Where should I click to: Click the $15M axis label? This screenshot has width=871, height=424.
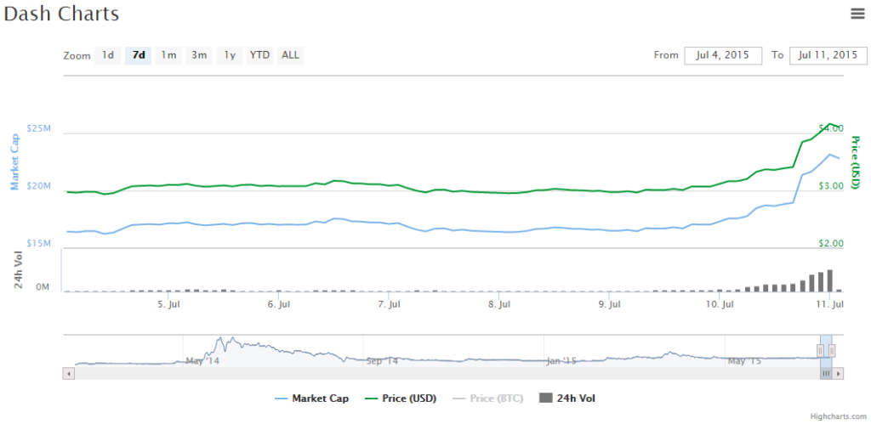pos(39,244)
